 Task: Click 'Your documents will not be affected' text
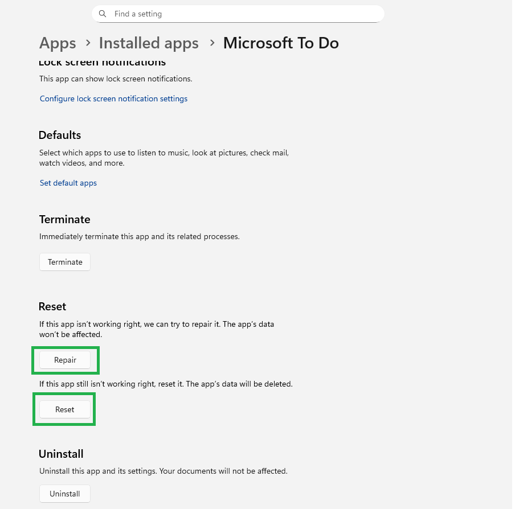coord(223,471)
